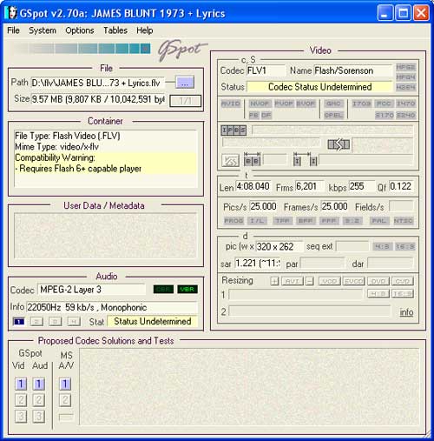Click the Frms 6,201 field

(310, 186)
